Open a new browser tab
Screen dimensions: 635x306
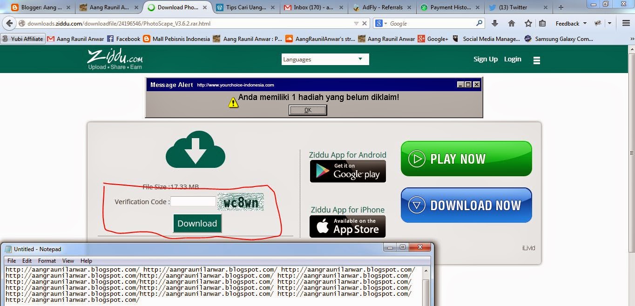(x=561, y=7)
